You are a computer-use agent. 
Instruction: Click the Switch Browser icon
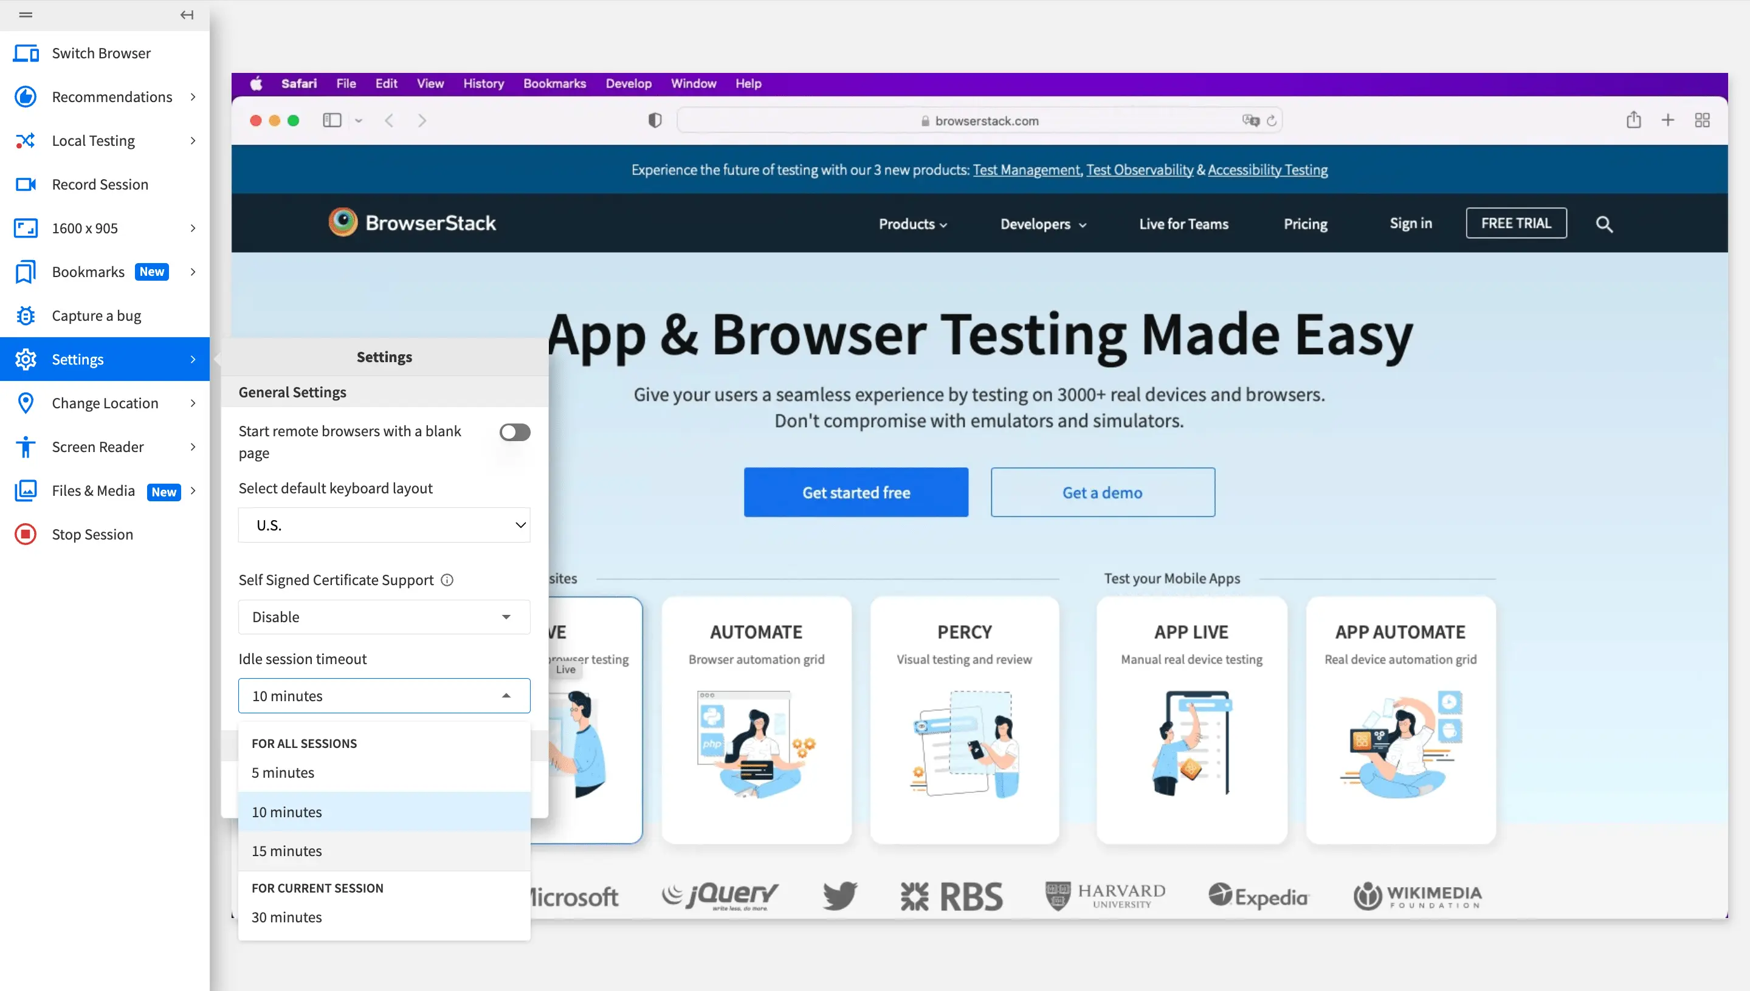[26, 53]
